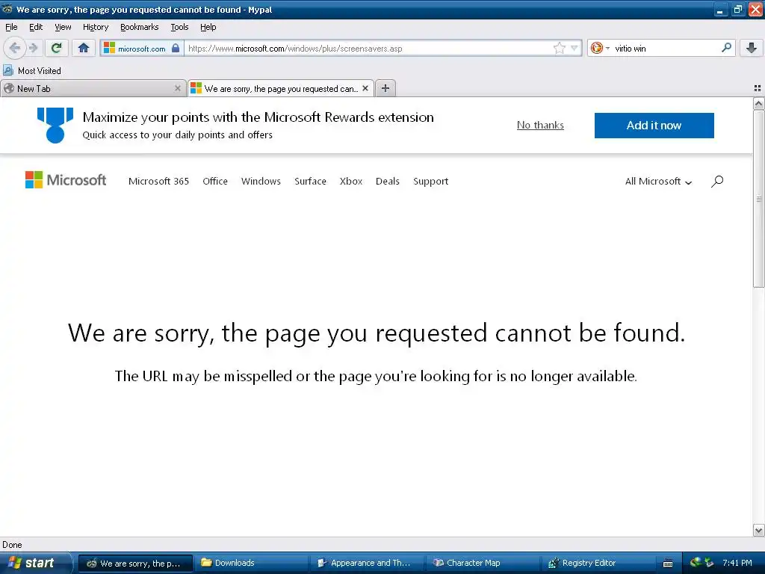Open the URL history dropdown arrow
The image size is (765, 574).
click(574, 48)
